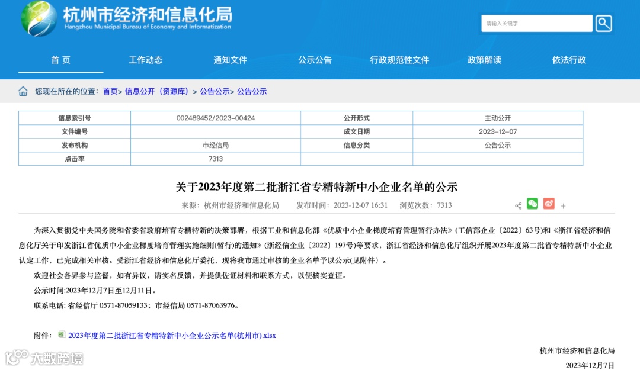Click the 联系电话 phone number line

pyautogui.click(x=136, y=305)
